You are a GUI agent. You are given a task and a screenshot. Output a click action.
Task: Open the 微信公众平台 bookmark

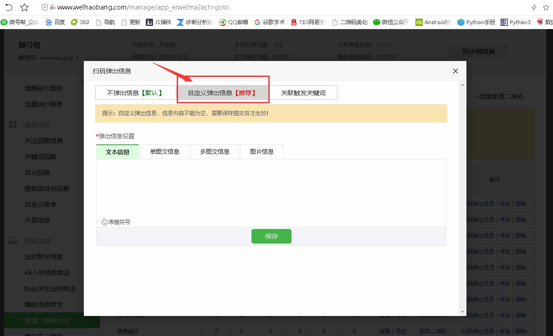point(391,22)
